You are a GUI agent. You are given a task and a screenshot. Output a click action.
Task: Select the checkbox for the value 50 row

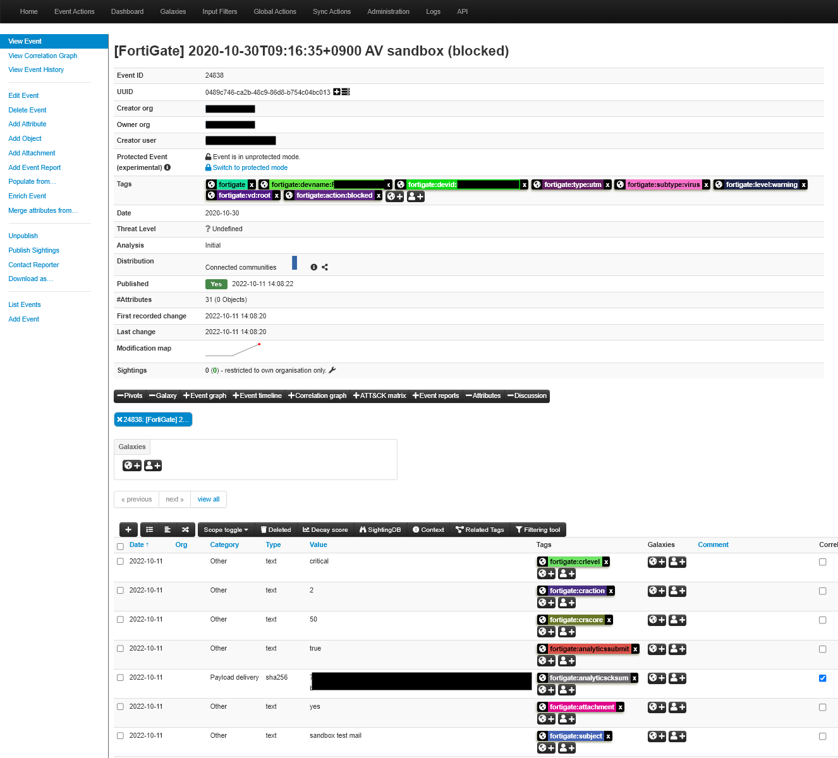click(120, 619)
